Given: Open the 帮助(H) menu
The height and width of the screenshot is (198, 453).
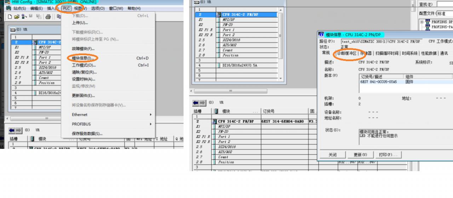Looking at the screenshot, I should 134,8.
